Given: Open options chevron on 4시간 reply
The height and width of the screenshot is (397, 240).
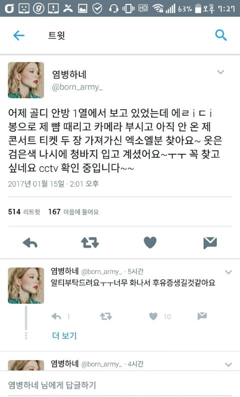Looking at the screenshot, I should point(228,364).
